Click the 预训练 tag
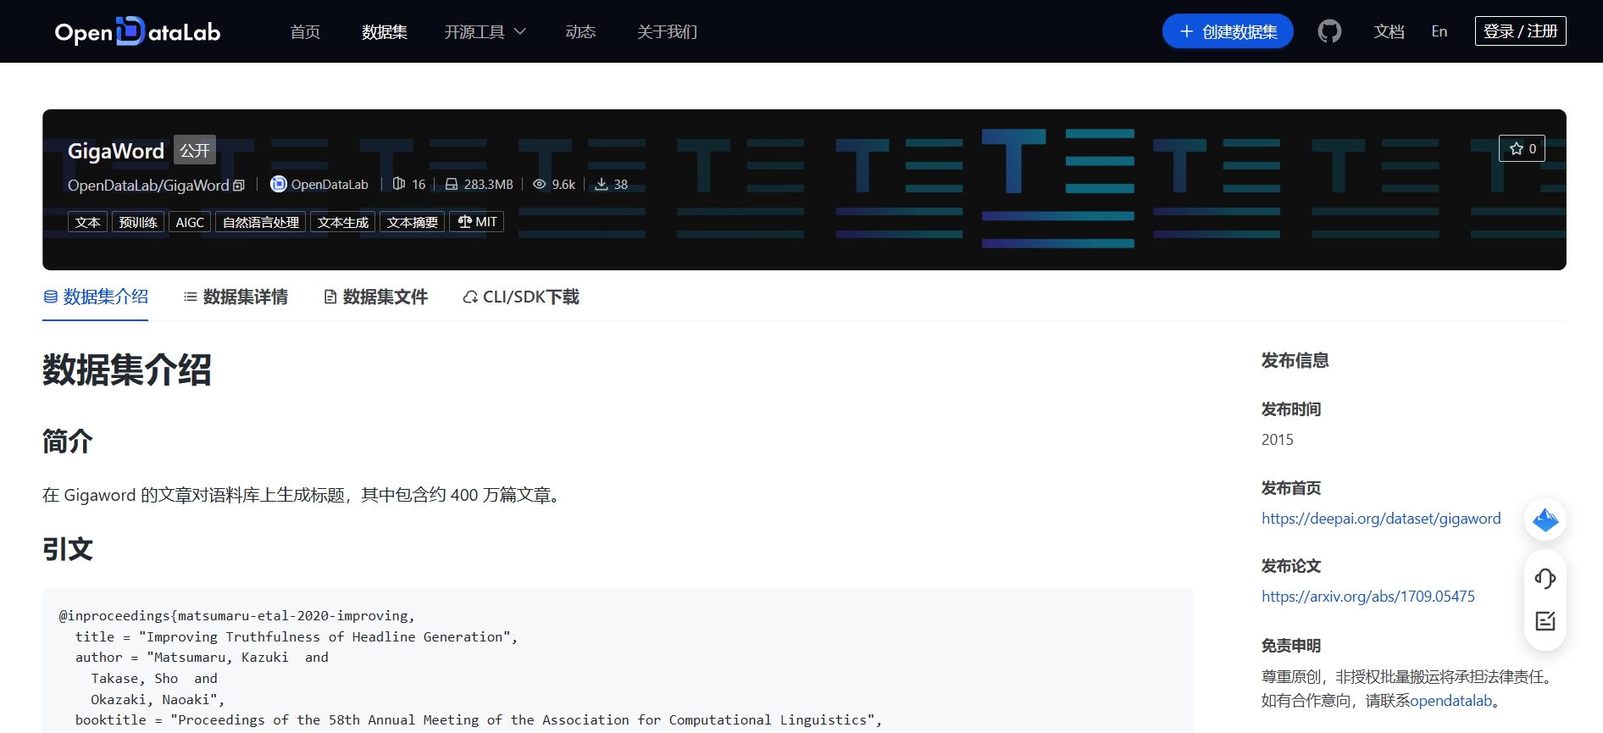This screenshot has width=1603, height=733. [x=138, y=222]
